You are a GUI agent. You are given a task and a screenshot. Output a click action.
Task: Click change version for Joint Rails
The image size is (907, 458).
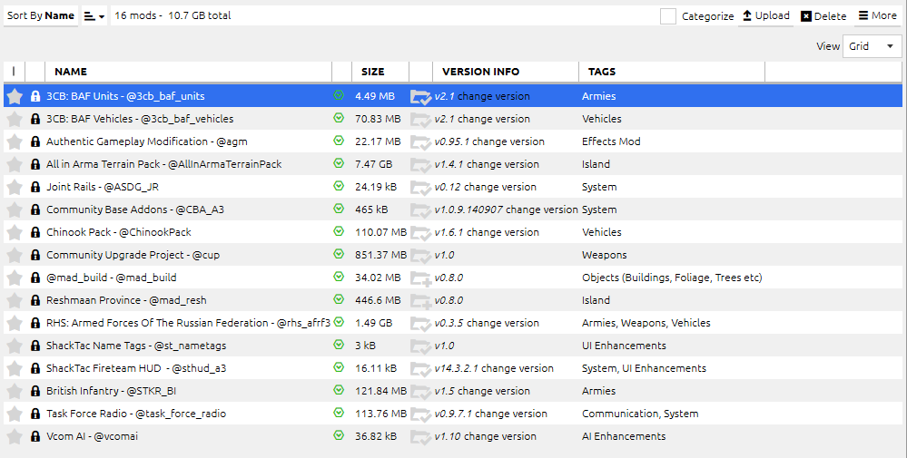coord(499,187)
